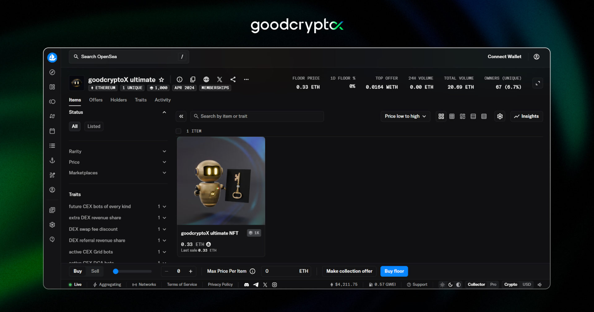
Task: Open the collection info icon
Action: point(179,80)
